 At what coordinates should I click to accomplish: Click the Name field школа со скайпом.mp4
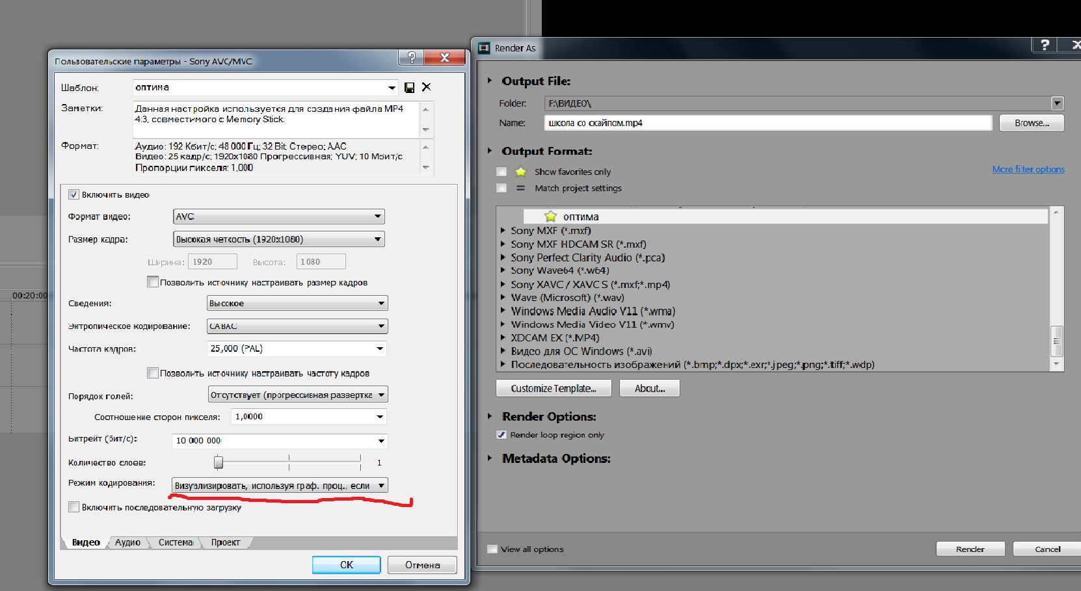768,123
